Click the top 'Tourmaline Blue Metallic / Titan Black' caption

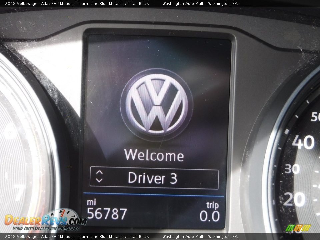pyautogui.click(x=113, y=3)
